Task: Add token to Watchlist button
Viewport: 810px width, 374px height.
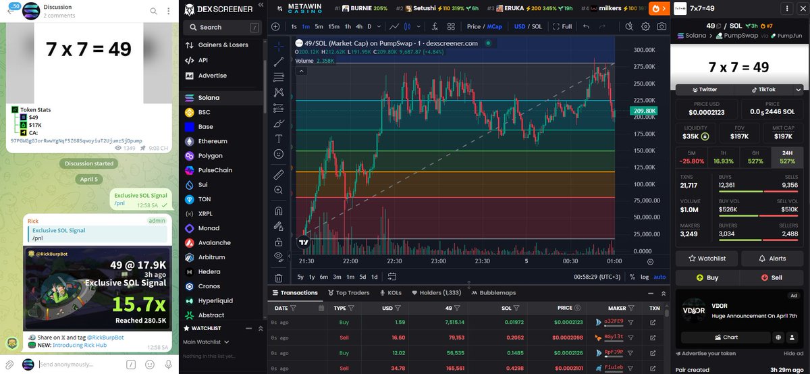Action: coord(706,258)
